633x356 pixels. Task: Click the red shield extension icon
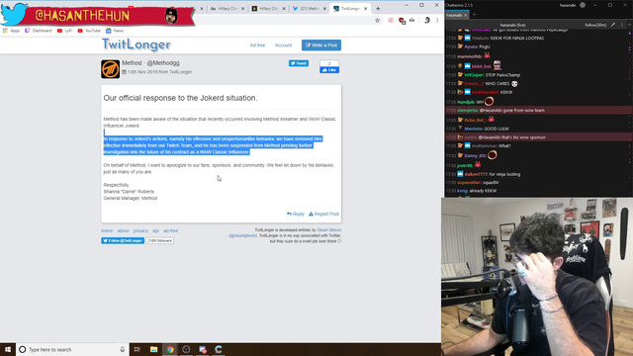tap(402, 21)
